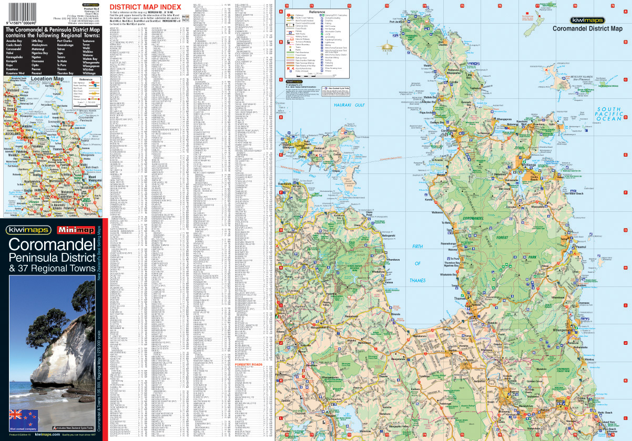Select Thornton Bay in the Regional Towns list
This screenshot has width=632, height=441.
pos(65,73)
